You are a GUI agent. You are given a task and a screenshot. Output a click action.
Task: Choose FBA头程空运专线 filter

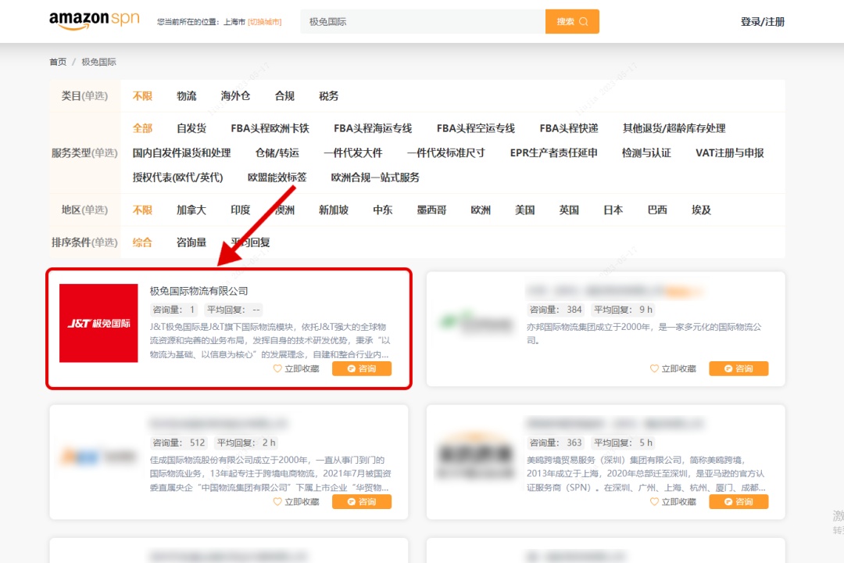click(475, 128)
